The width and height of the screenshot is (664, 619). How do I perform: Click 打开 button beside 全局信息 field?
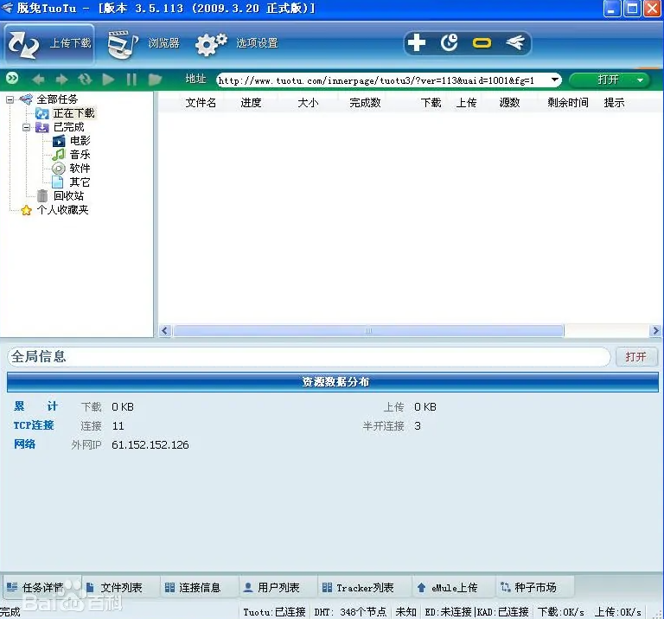pyautogui.click(x=635, y=357)
